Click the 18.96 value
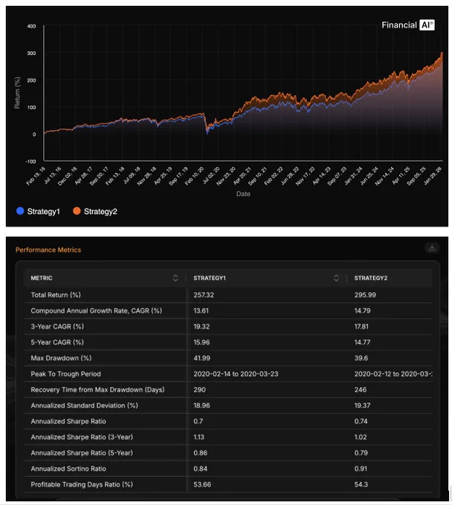This screenshot has width=452, height=505. [201, 405]
